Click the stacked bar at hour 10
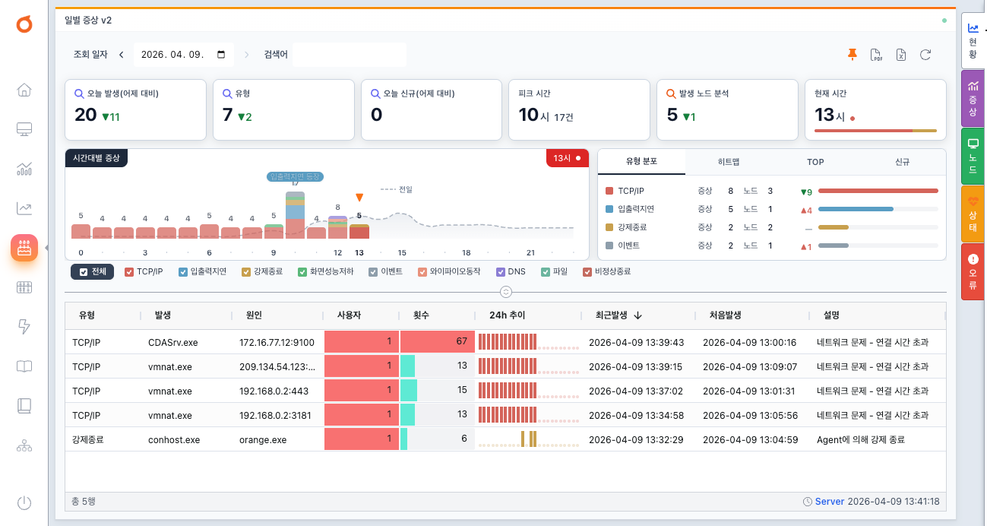This screenshot has height=526, width=987. click(x=295, y=215)
